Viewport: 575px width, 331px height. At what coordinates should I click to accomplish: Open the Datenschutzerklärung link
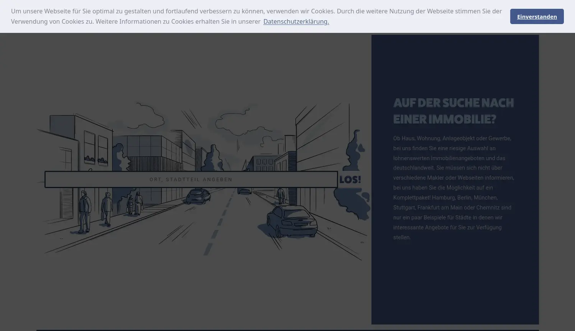coord(296,21)
